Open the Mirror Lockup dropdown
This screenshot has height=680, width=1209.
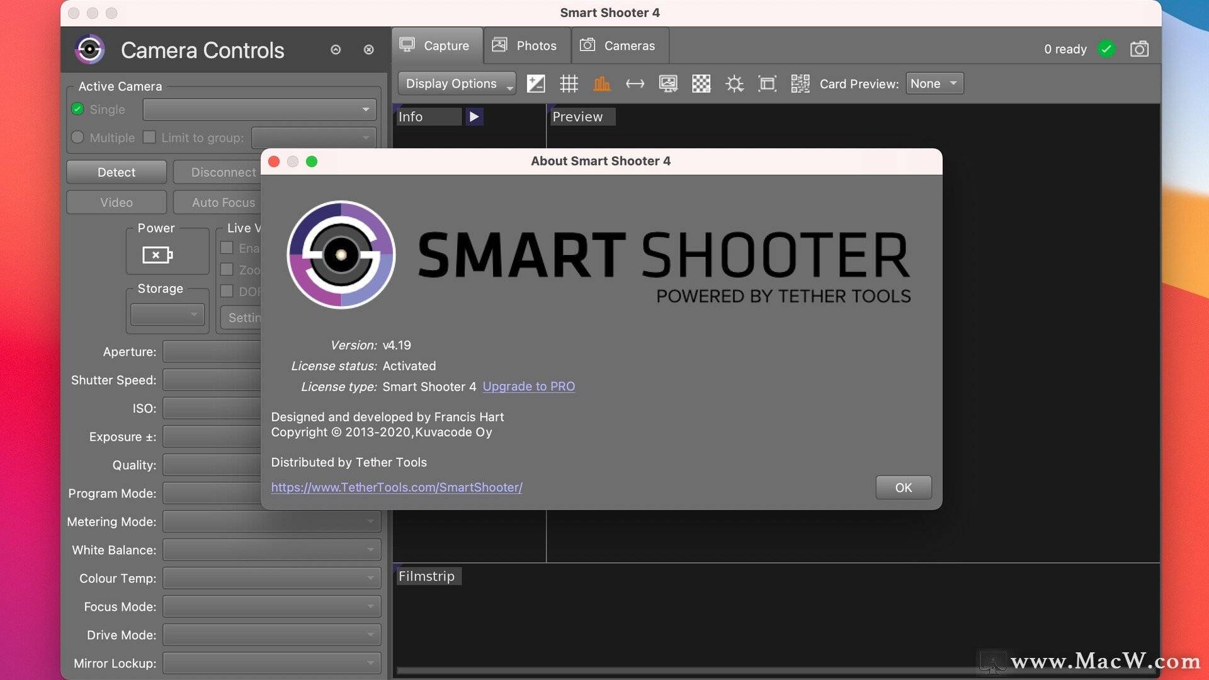(x=271, y=663)
